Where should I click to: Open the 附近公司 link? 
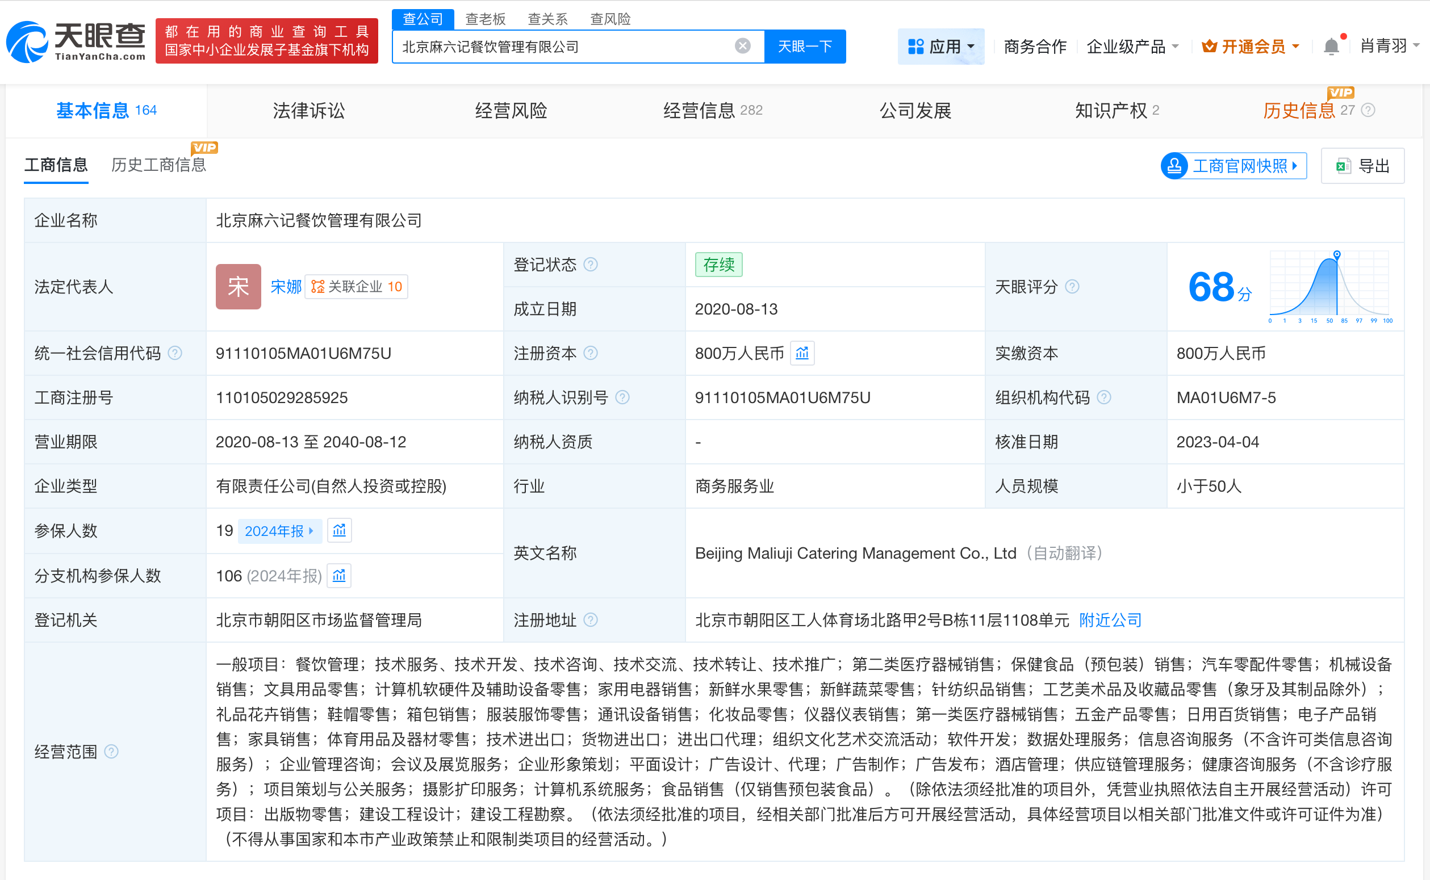point(1110,620)
